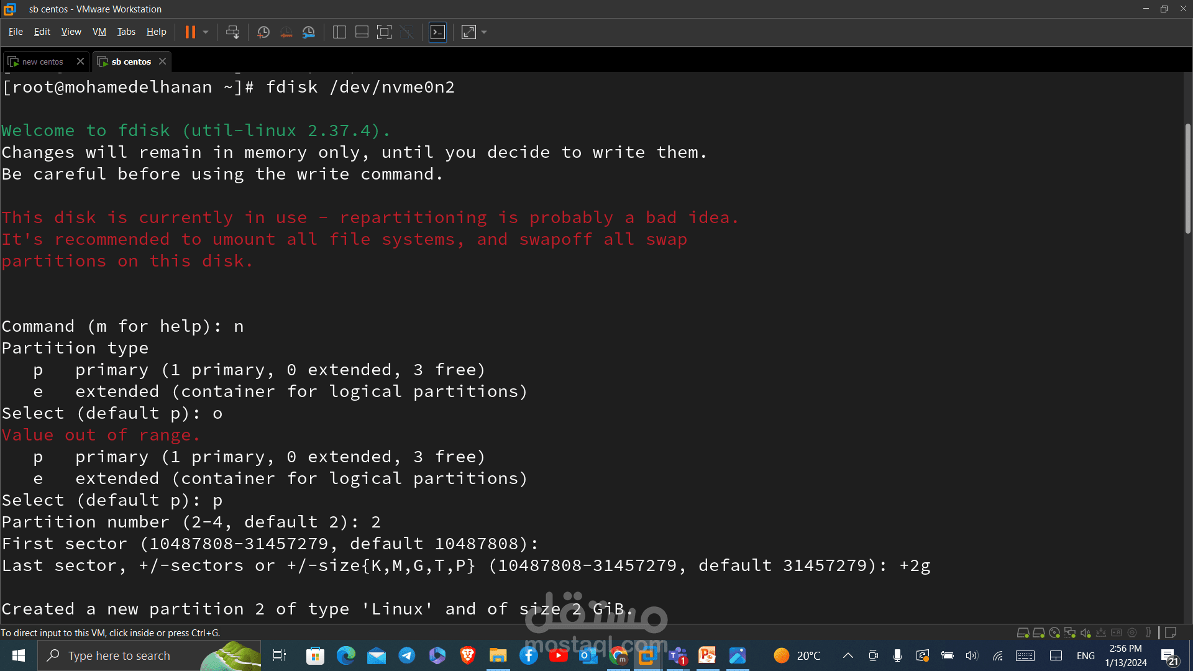1193x671 pixels.
Task: Expand the stretch guest dropdown arrow
Action: (x=484, y=32)
